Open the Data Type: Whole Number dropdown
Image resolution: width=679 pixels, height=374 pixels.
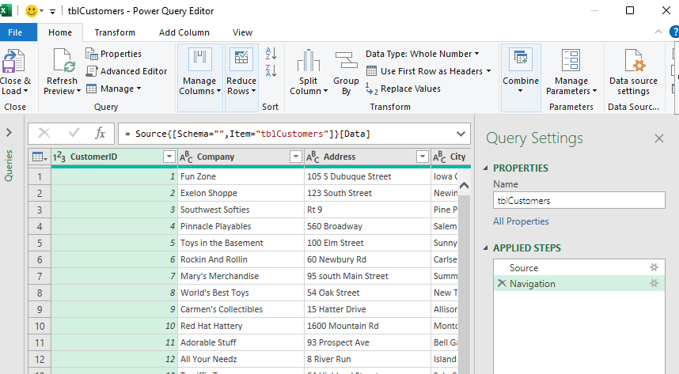pyautogui.click(x=423, y=54)
